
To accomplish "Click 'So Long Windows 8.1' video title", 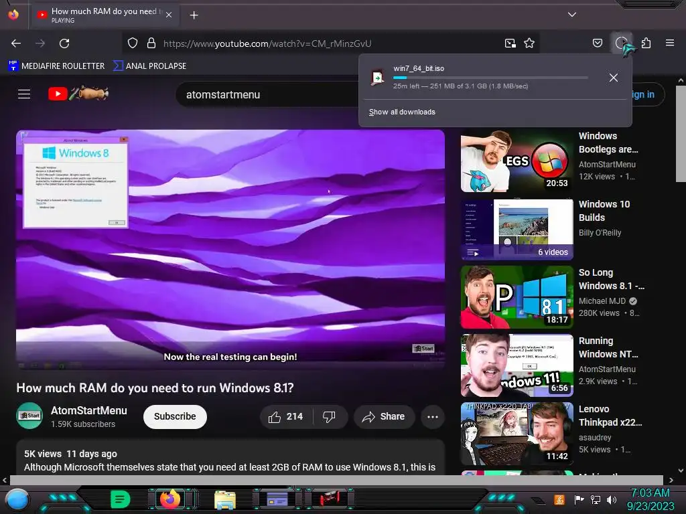I will [611, 279].
